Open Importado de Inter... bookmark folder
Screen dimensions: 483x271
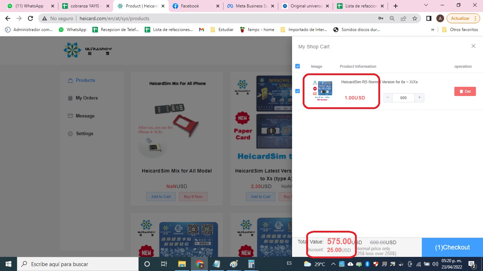click(x=304, y=30)
